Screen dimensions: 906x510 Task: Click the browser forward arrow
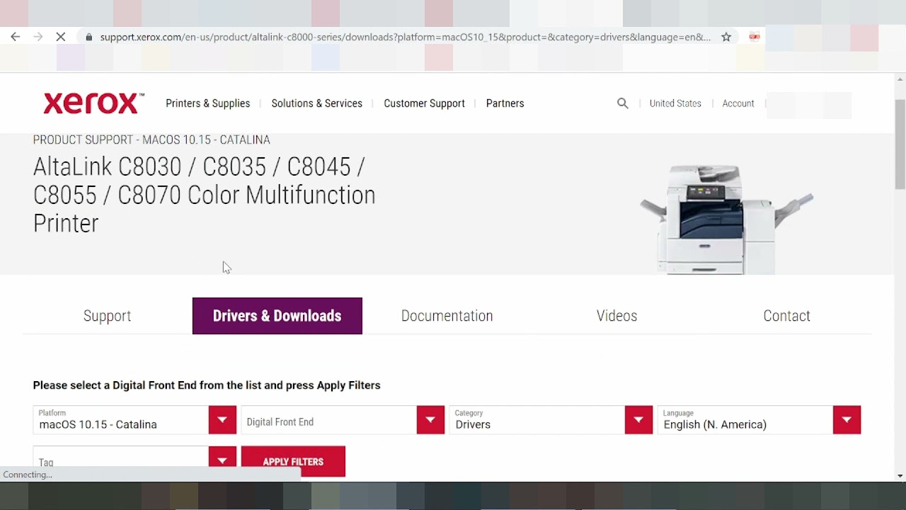point(38,37)
